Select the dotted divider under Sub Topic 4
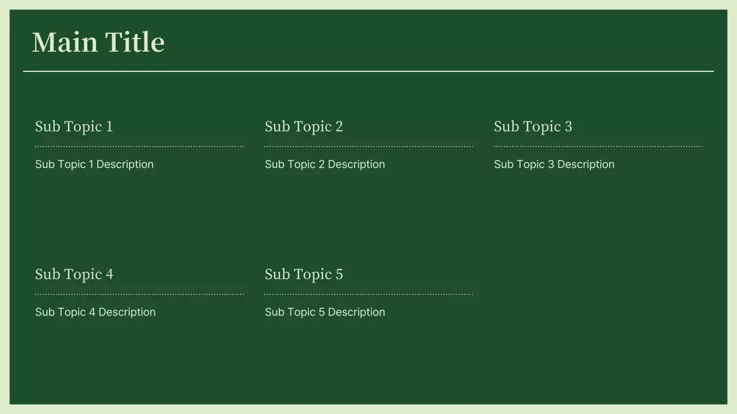 [139, 294]
